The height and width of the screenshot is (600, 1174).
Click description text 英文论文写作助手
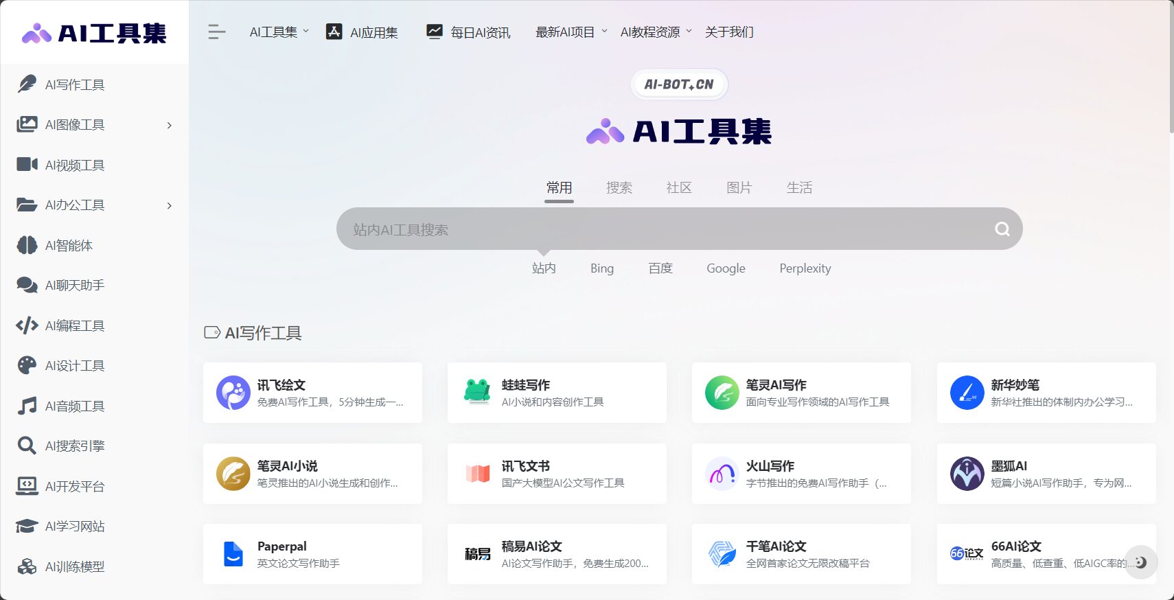(299, 564)
